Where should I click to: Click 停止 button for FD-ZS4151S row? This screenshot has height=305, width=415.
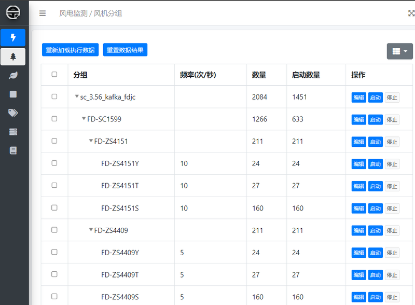[x=392, y=209]
